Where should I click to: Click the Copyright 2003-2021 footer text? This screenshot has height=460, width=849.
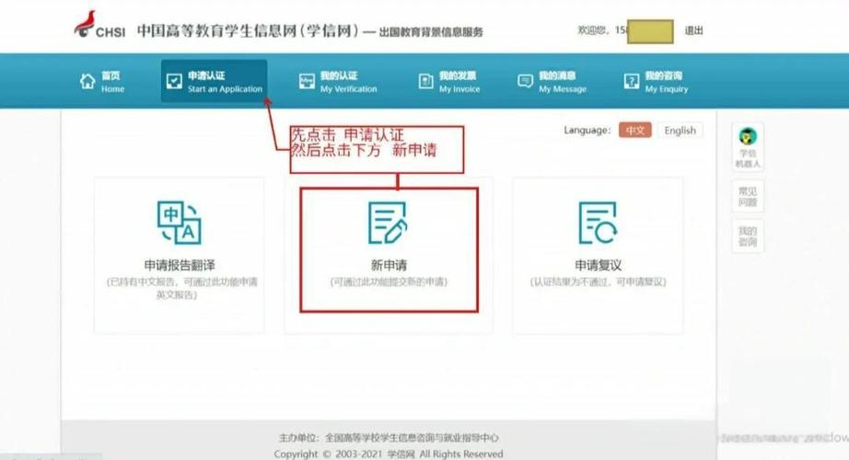389,454
